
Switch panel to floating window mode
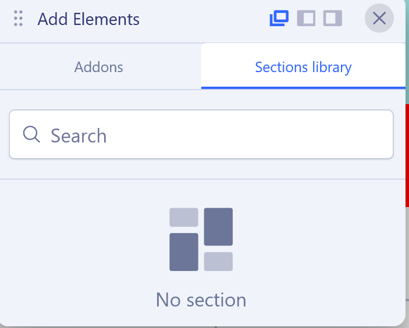point(279,19)
